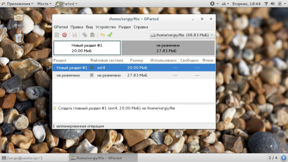Minimize the GParted window
This screenshot has width=288, height=162.
tap(193, 19)
